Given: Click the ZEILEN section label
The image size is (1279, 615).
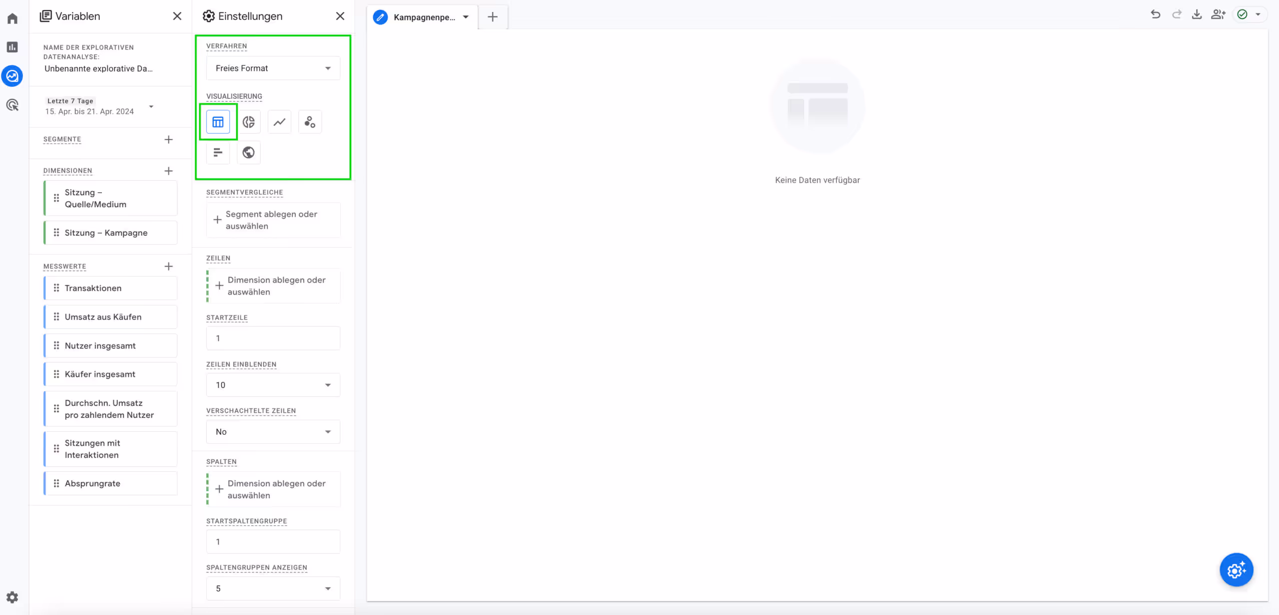Looking at the screenshot, I should (x=218, y=259).
